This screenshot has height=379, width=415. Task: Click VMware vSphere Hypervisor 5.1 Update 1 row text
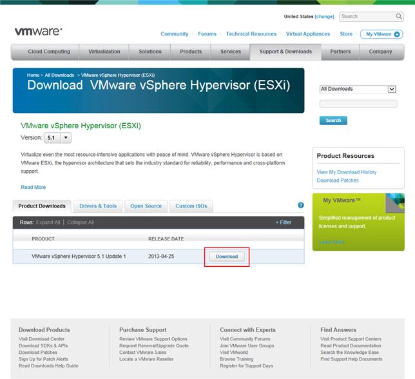click(x=79, y=257)
